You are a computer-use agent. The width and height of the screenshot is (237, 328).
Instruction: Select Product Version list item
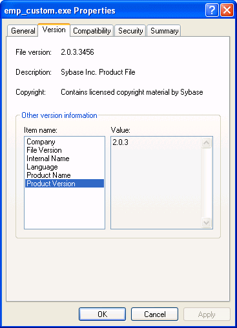coord(65,184)
